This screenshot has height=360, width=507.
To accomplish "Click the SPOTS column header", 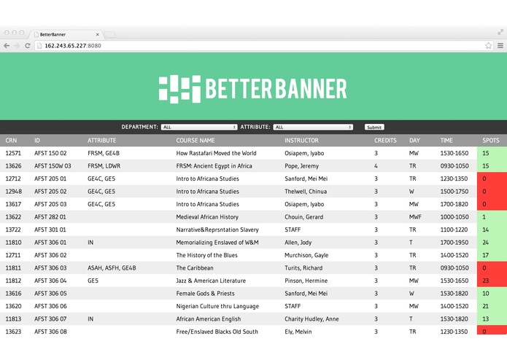I will [x=490, y=141].
